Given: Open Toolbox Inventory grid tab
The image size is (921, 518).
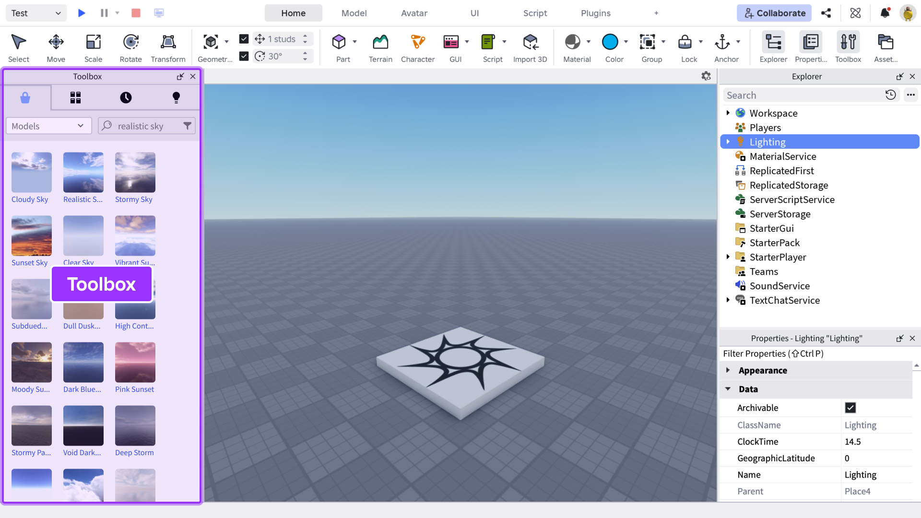Looking at the screenshot, I should point(75,98).
